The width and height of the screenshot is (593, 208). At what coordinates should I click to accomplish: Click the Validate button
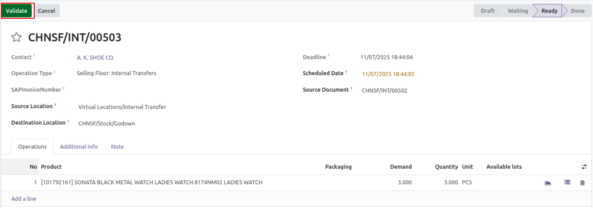pos(16,11)
